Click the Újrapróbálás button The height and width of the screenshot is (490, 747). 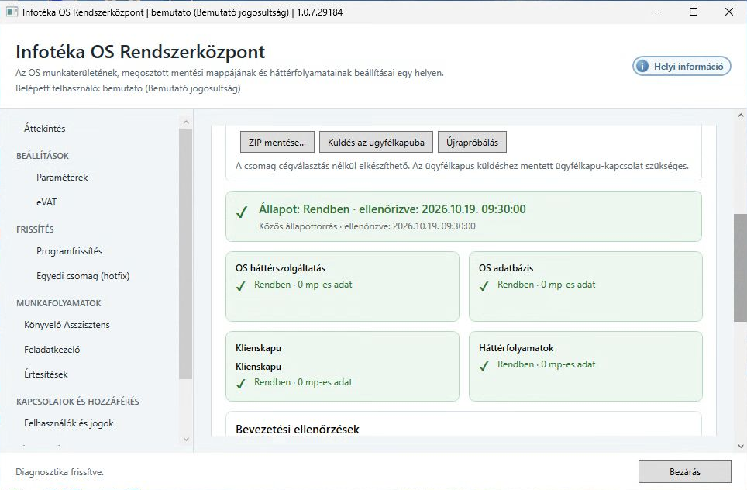[472, 142]
